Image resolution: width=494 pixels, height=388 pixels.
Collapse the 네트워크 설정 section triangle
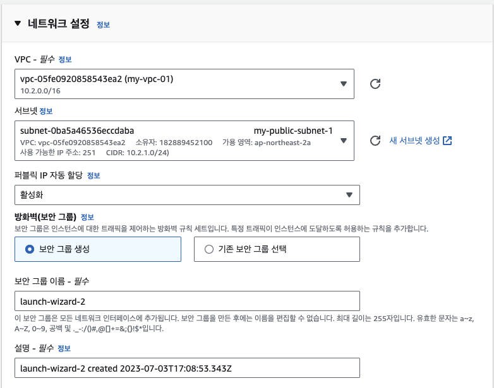18,23
